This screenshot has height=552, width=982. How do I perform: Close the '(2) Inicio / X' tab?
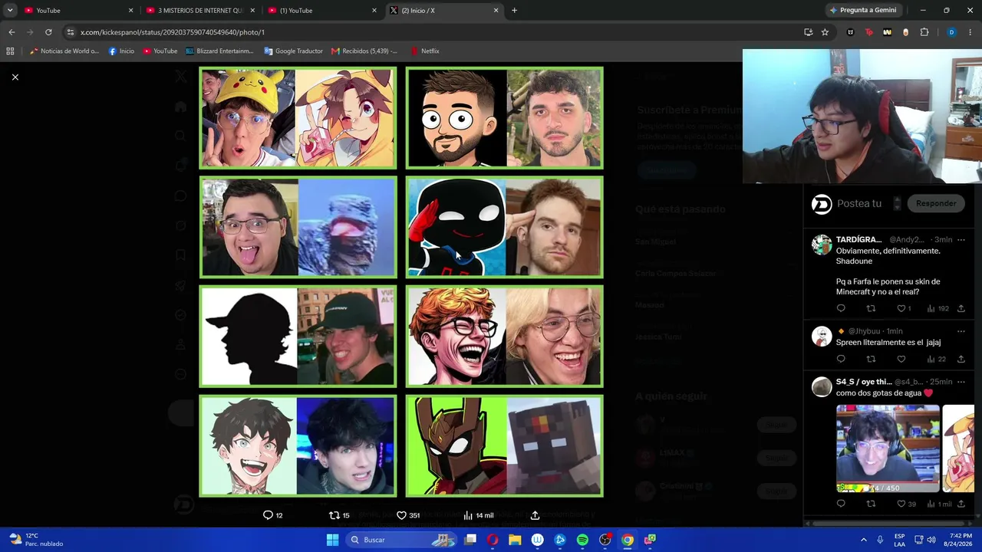click(x=496, y=11)
